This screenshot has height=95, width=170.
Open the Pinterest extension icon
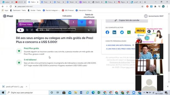point(147,6)
